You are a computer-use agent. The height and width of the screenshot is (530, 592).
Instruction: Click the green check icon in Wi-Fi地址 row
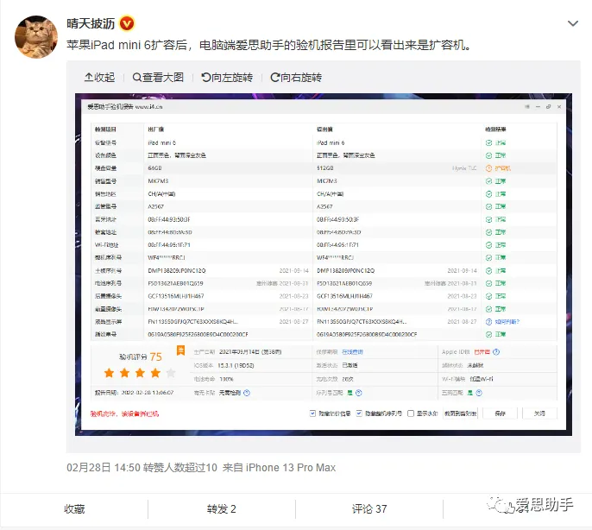point(488,245)
